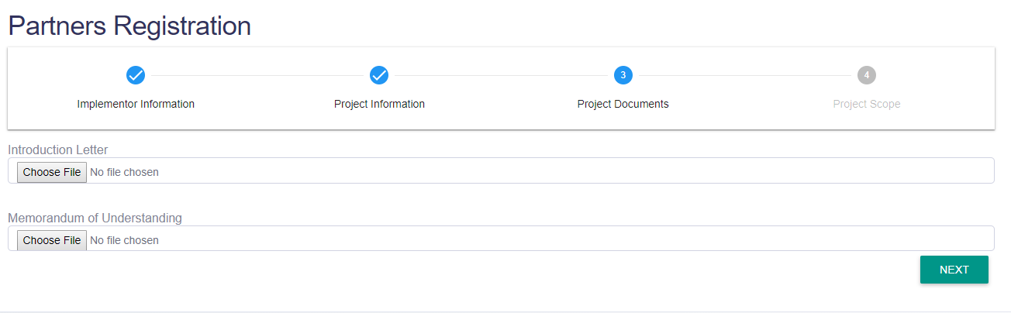Go to the Implementor Information step label
1011x313 pixels.
pos(136,104)
